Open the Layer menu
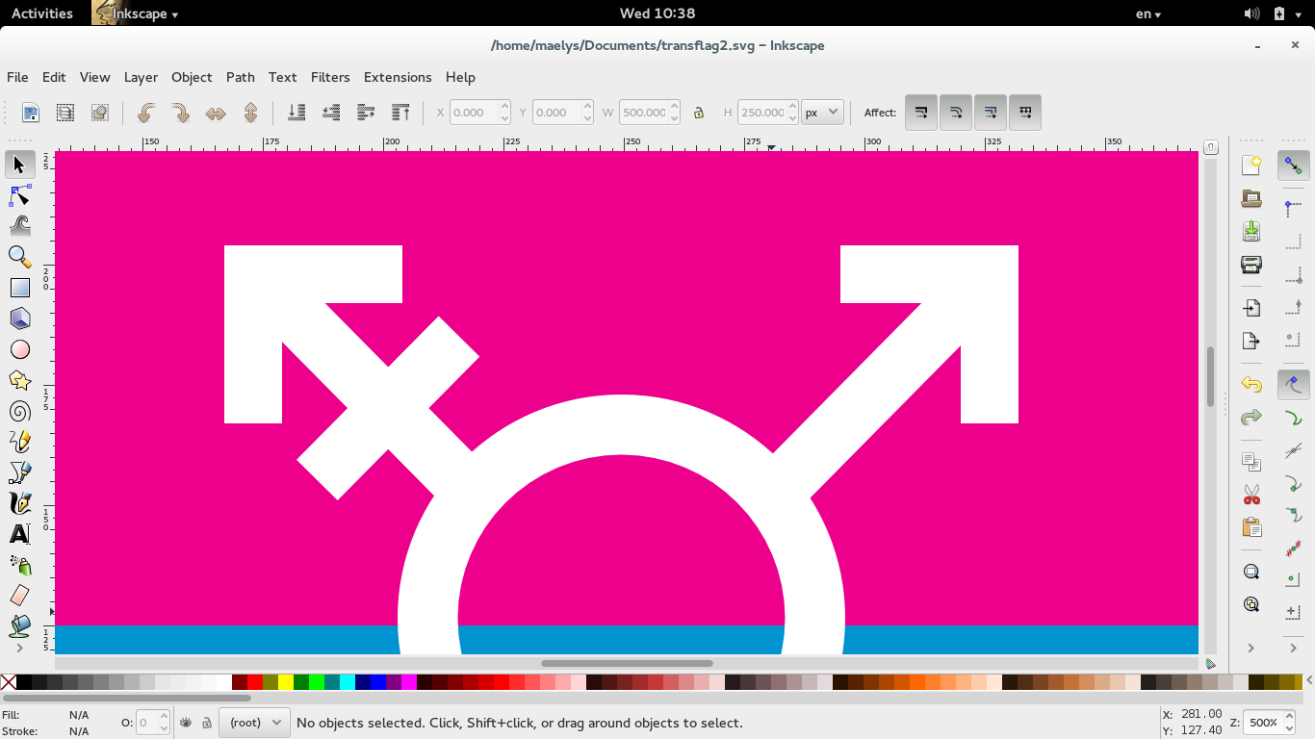This screenshot has height=739, width=1315. coord(141,77)
